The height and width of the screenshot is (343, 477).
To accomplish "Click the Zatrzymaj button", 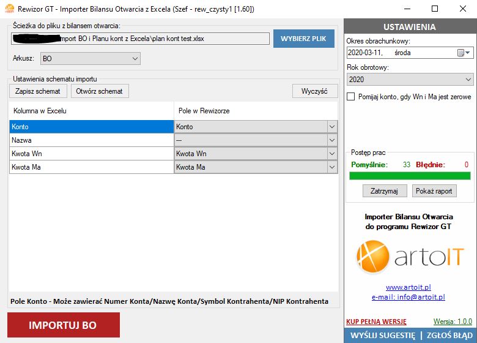I will (385, 191).
